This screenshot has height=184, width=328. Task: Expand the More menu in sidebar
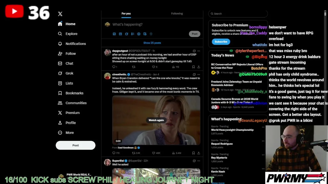click(66, 133)
